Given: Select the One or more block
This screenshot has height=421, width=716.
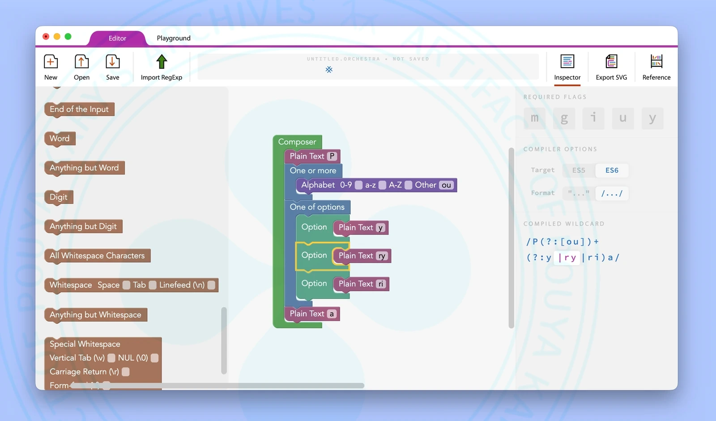Looking at the screenshot, I should 313,170.
